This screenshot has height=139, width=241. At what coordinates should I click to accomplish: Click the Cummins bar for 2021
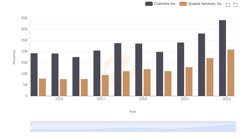[x=180, y=69]
